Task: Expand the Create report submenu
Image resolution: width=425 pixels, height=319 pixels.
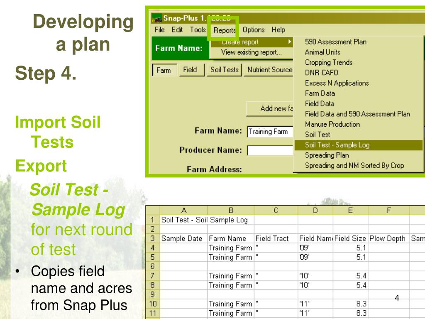Action: coord(252,42)
